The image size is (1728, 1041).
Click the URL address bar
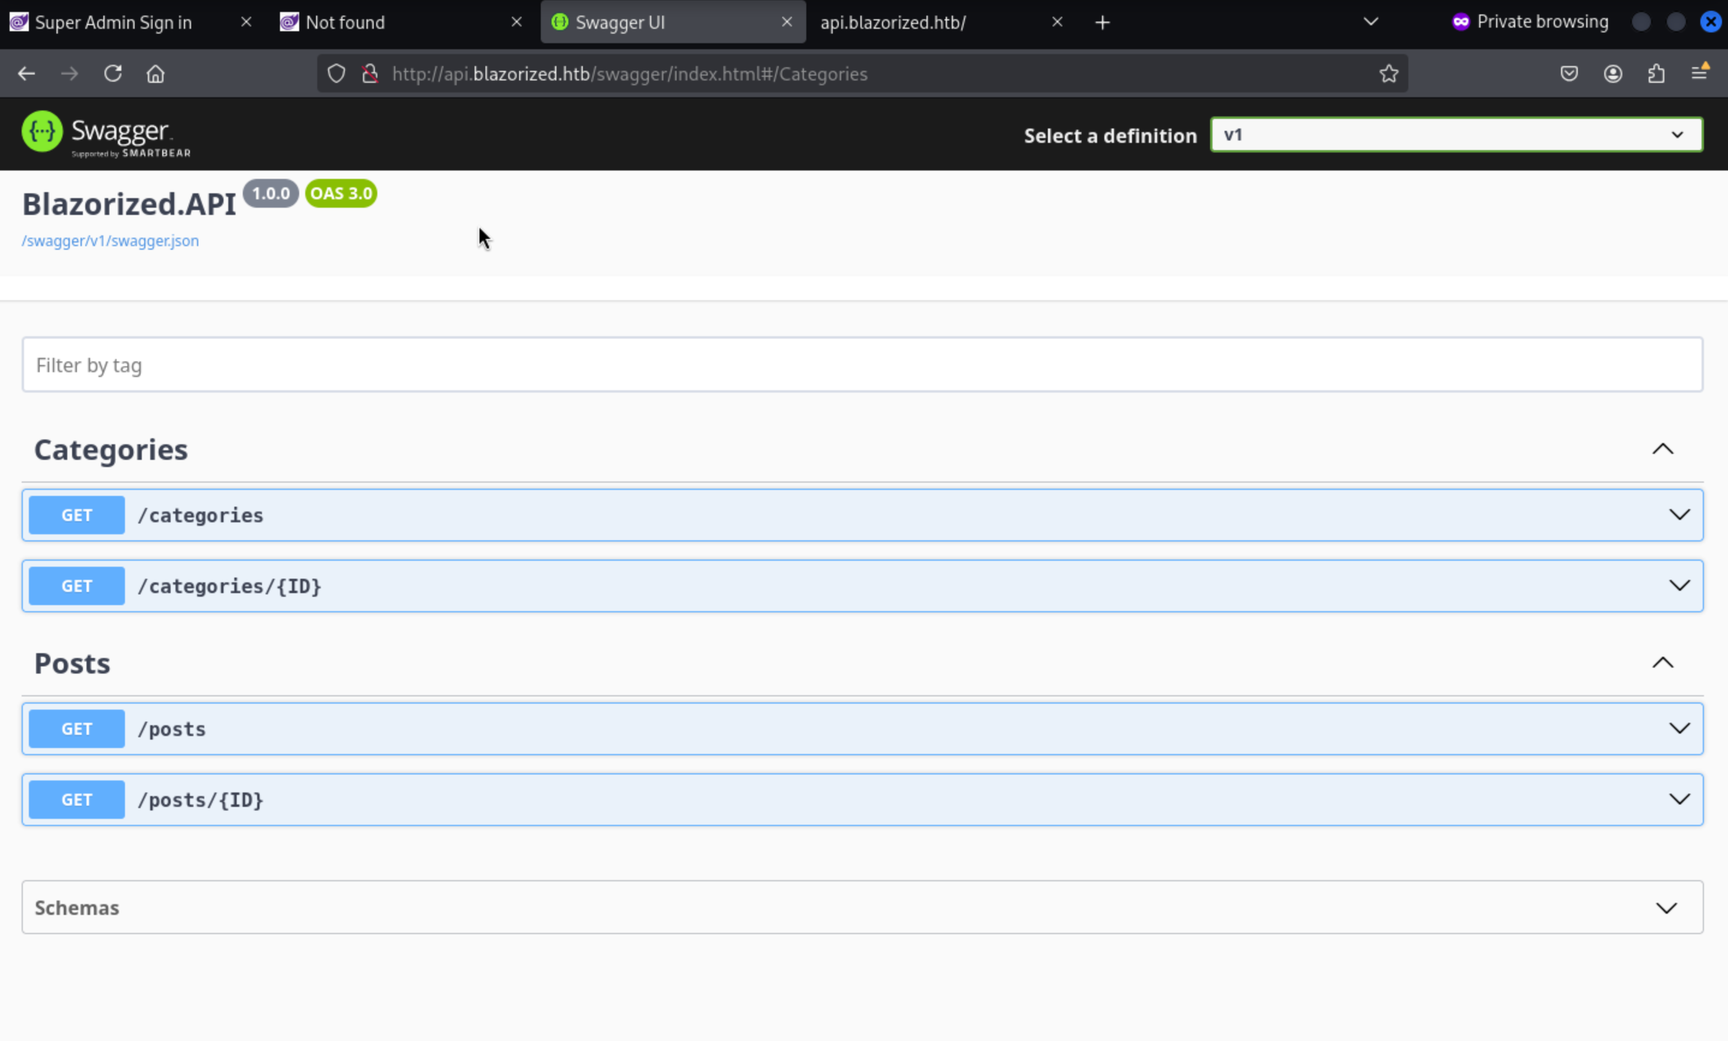(x=863, y=74)
